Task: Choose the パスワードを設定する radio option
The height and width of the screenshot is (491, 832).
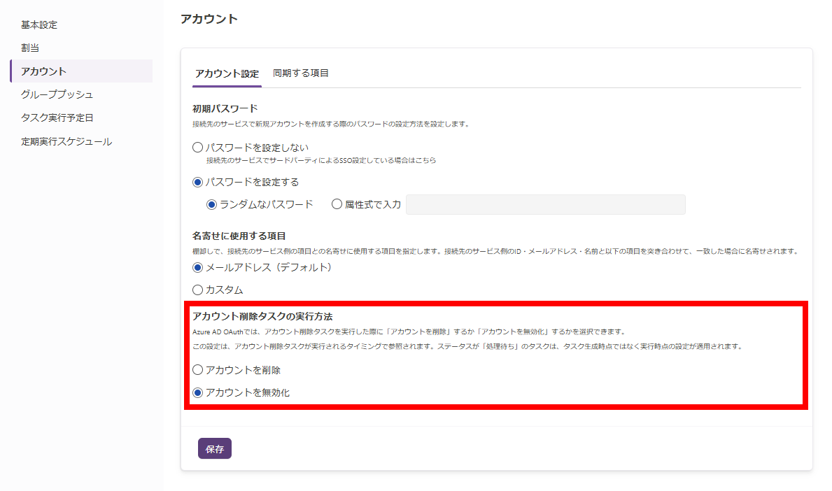Action: pos(198,182)
